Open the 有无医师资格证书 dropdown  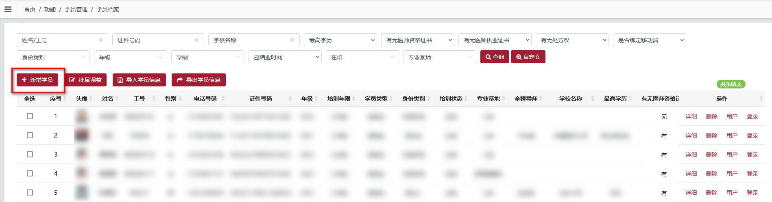click(x=418, y=40)
